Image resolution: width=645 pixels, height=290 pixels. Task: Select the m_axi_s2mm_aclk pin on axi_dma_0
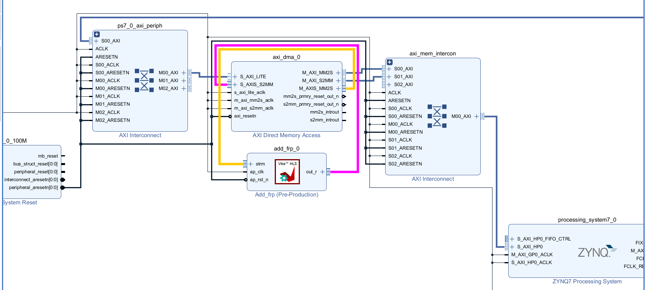point(254,108)
